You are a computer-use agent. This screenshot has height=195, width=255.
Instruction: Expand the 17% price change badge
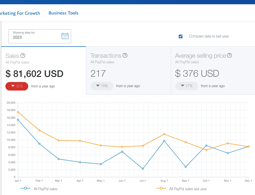(186, 86)
